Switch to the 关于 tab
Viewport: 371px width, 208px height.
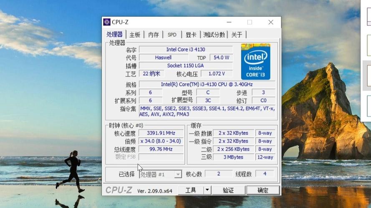coord(237,35)
